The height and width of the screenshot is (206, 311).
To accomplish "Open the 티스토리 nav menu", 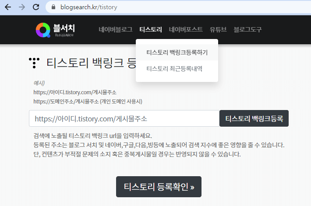I will point(151,29).
